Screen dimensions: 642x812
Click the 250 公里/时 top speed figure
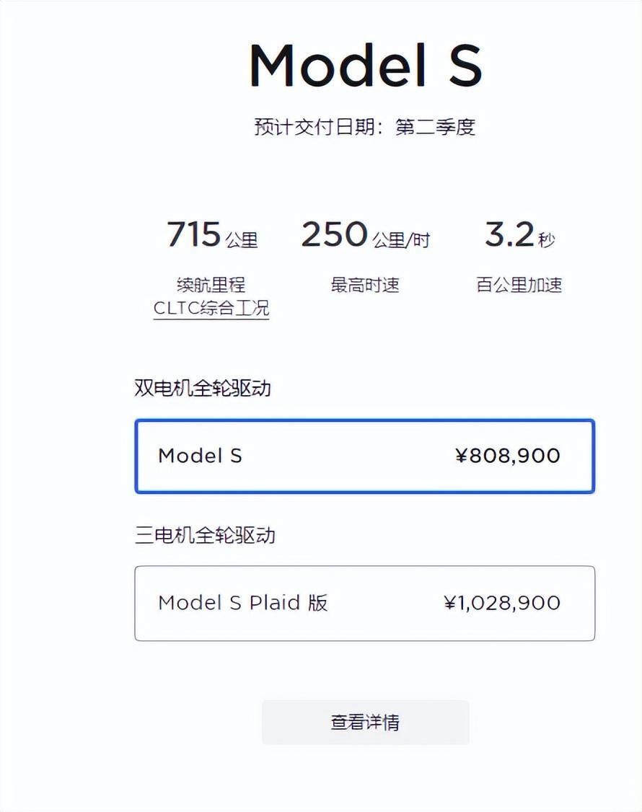(x=365, y=234)
